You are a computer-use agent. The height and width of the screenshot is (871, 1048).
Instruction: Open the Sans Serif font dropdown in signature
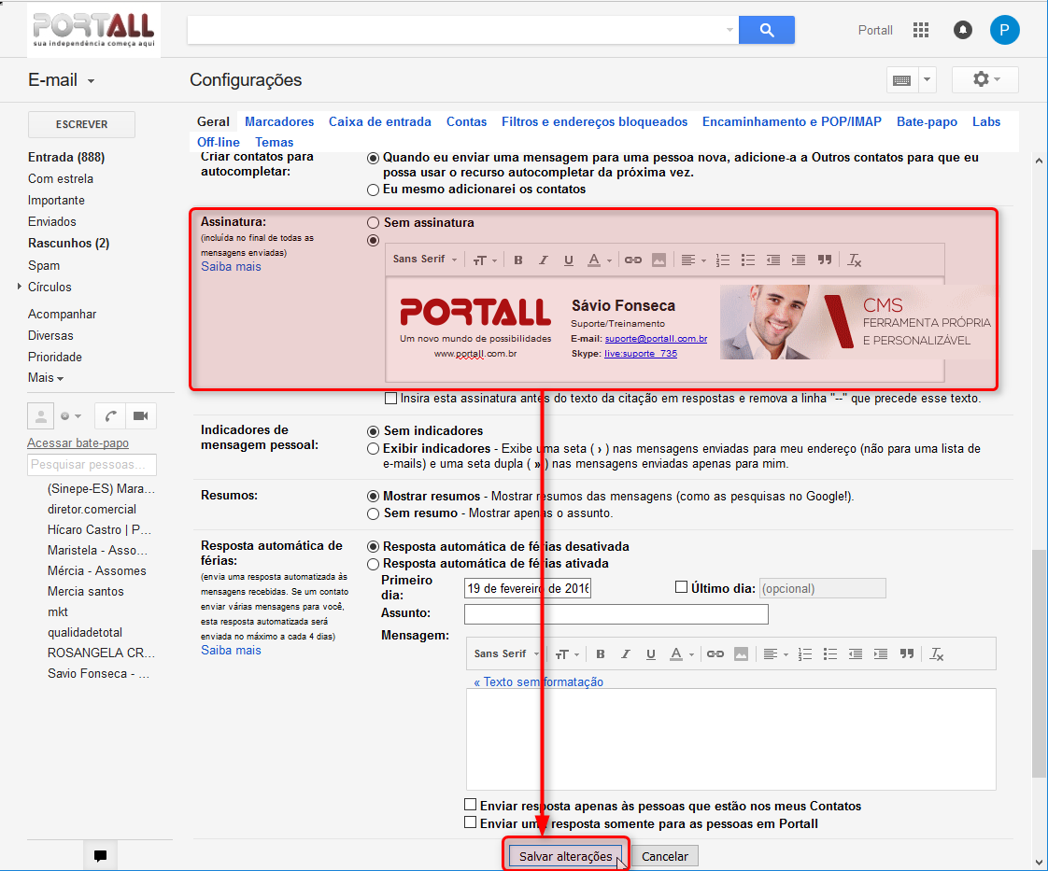[x=425, y=260]
